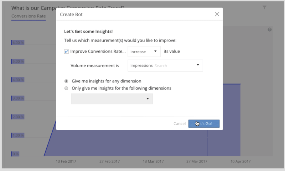Click the 27 Mar 2017 date label

coord(197,161)
